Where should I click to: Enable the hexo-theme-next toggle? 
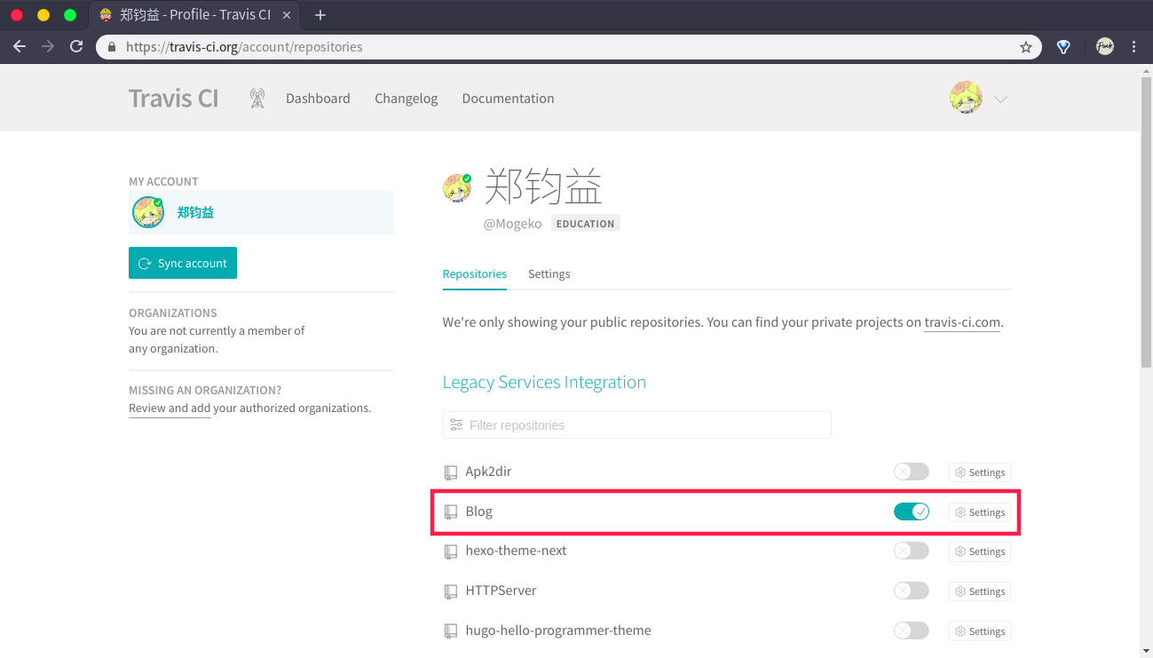pos(911,551)
